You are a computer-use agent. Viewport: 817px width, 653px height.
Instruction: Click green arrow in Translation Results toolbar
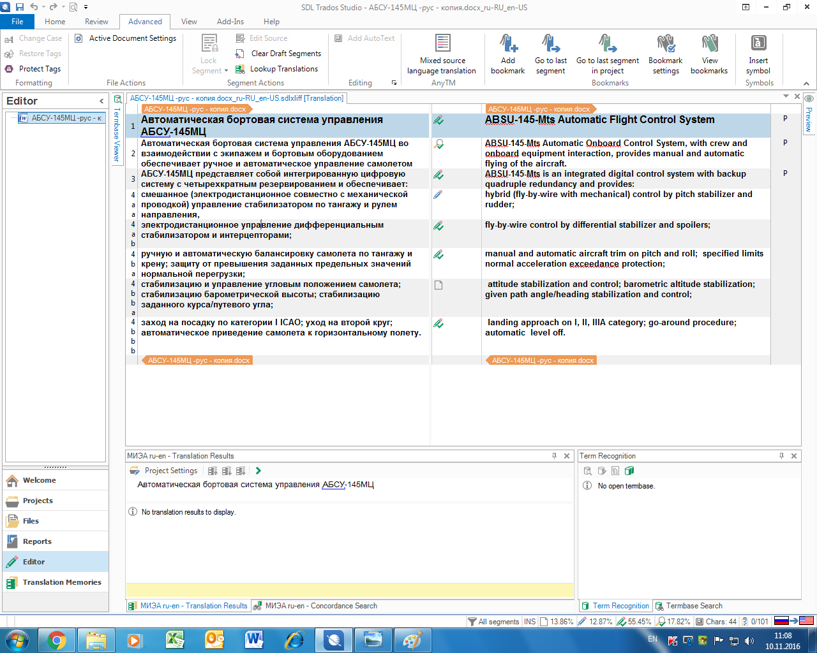258,471
